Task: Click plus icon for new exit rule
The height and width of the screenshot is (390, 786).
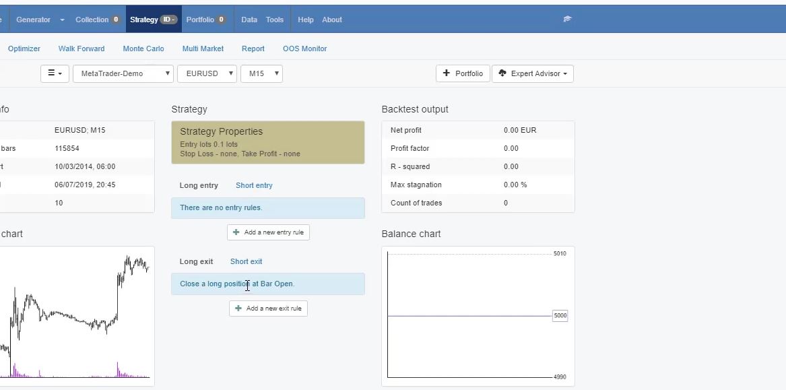Action: (238, 308)
